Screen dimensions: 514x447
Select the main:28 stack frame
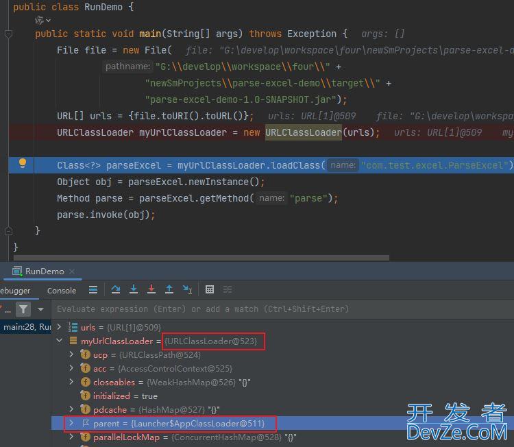pyautogui.click(x=25, y=327)
